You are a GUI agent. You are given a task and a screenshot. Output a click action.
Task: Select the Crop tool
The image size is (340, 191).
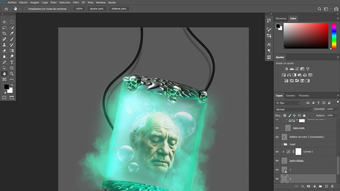click(4, 33)
